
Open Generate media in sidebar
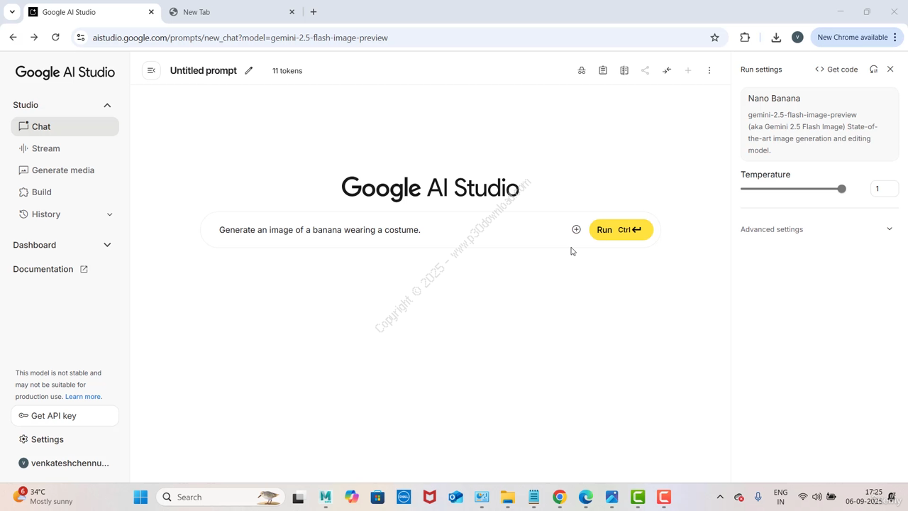tap(65, 170)
